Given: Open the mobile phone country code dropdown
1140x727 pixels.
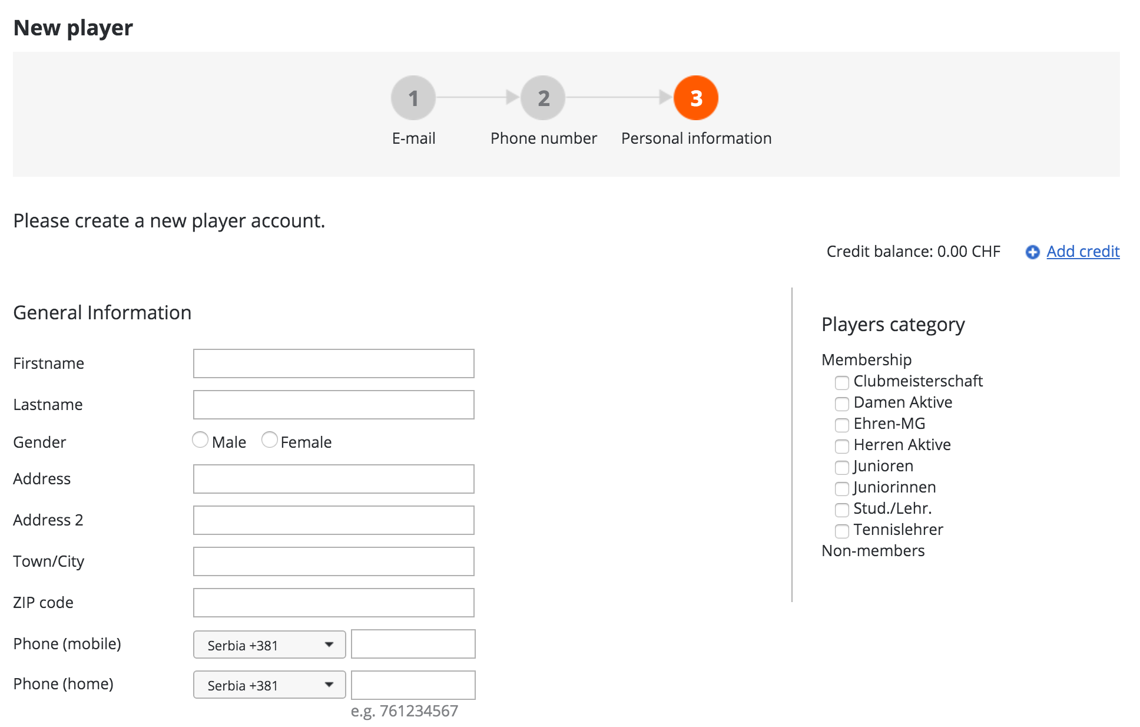Looking at the screenshot, I should tap(270, 645).
